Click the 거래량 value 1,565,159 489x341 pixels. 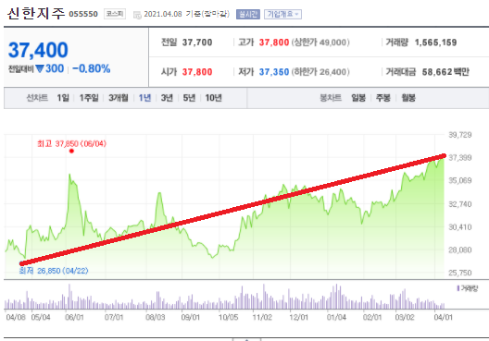click(x=435, y=43)
